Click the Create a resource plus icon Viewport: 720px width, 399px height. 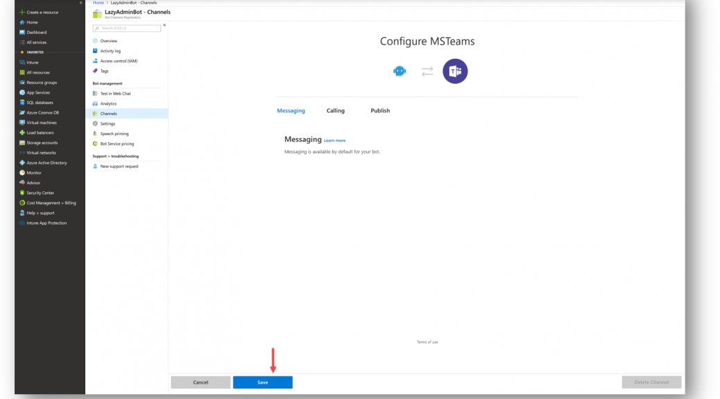coord(22,12)
